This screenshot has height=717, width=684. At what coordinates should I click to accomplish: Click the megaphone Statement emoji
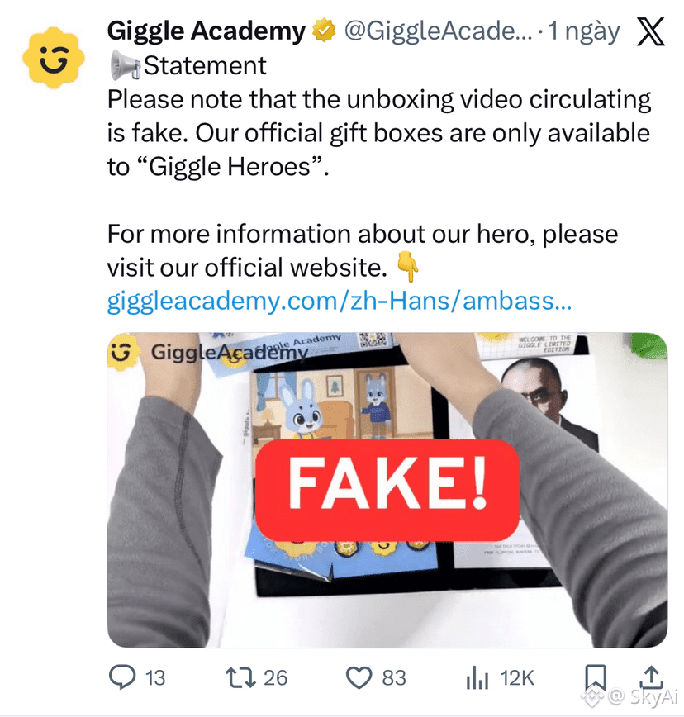tap(125, 65)
